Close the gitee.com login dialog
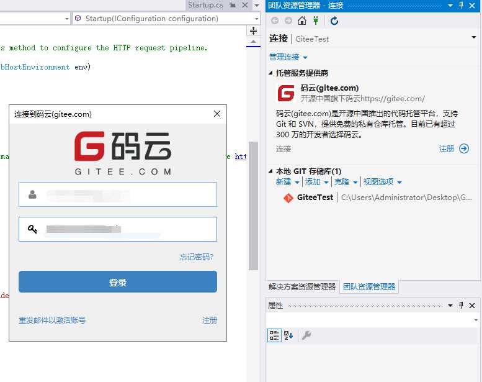 coord(217,114)
